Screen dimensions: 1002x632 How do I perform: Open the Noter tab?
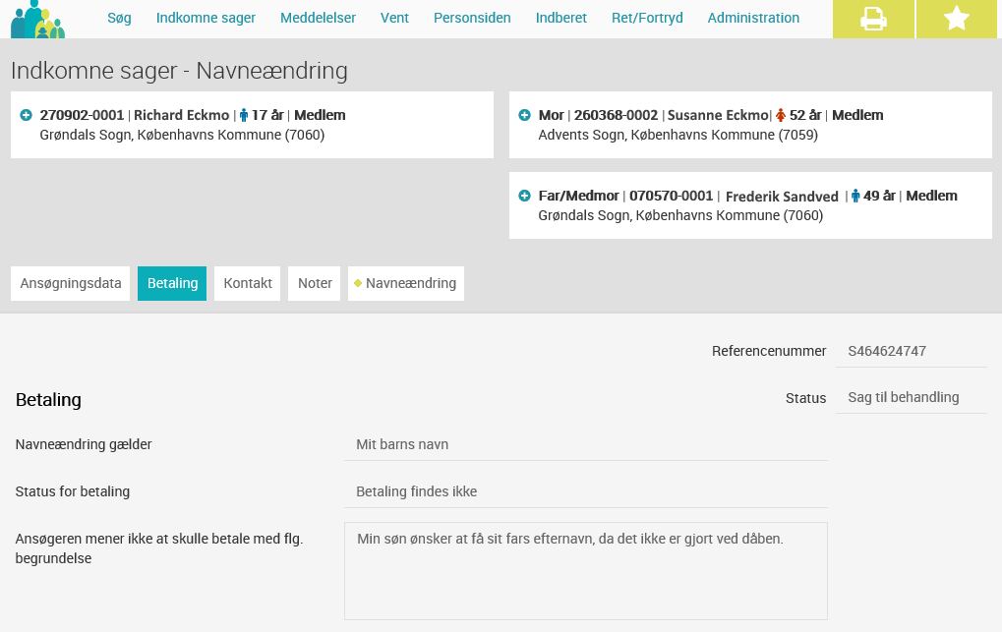point(315,283)
